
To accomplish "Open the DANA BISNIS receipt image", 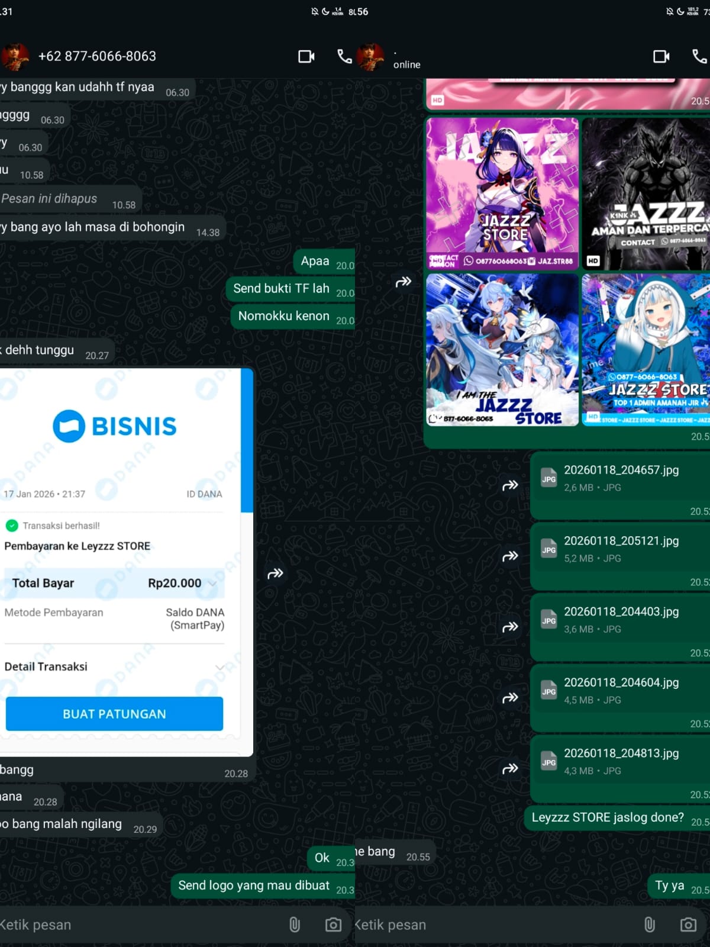I will (x=127, y=561).
